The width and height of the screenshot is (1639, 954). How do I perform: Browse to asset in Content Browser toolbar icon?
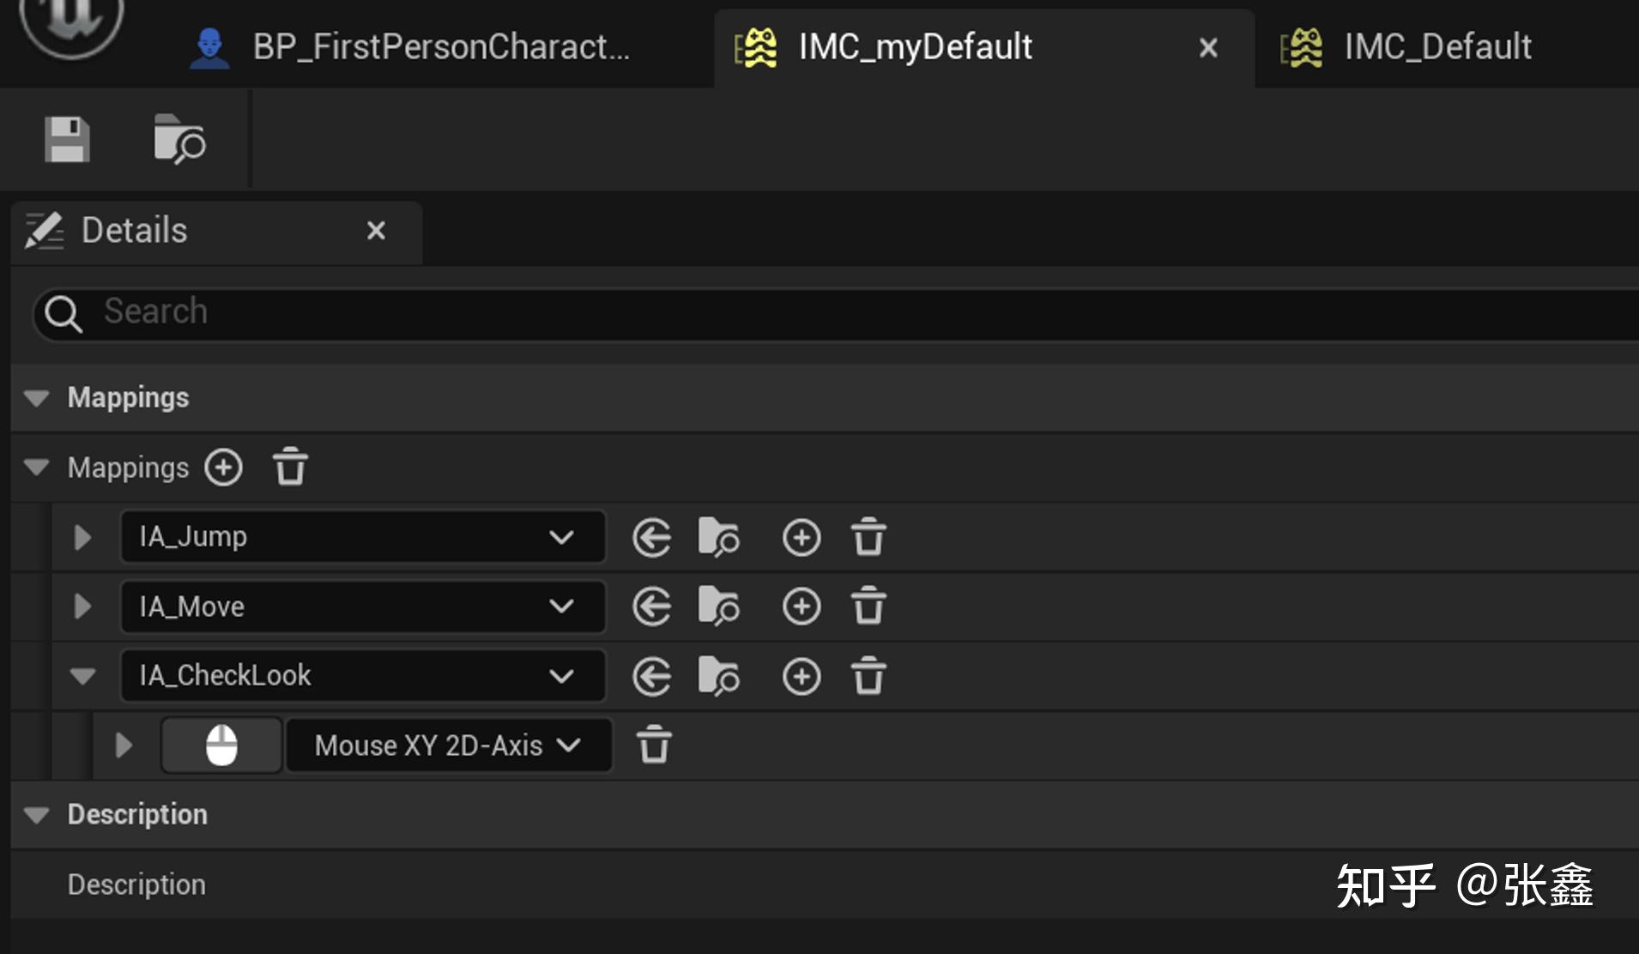(179, 140)
